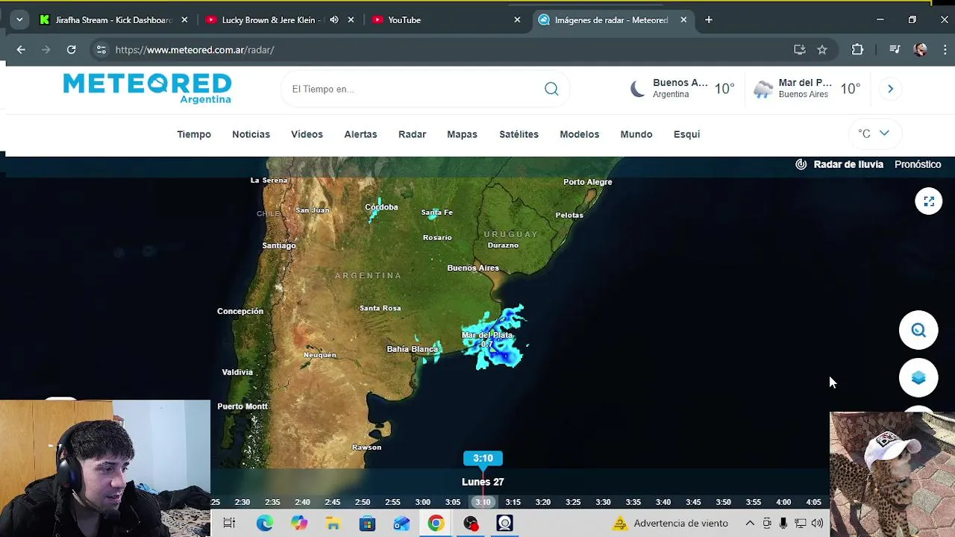Select Radar de lluvia map mode
955x537 pixels.
(x=848, y=164)
